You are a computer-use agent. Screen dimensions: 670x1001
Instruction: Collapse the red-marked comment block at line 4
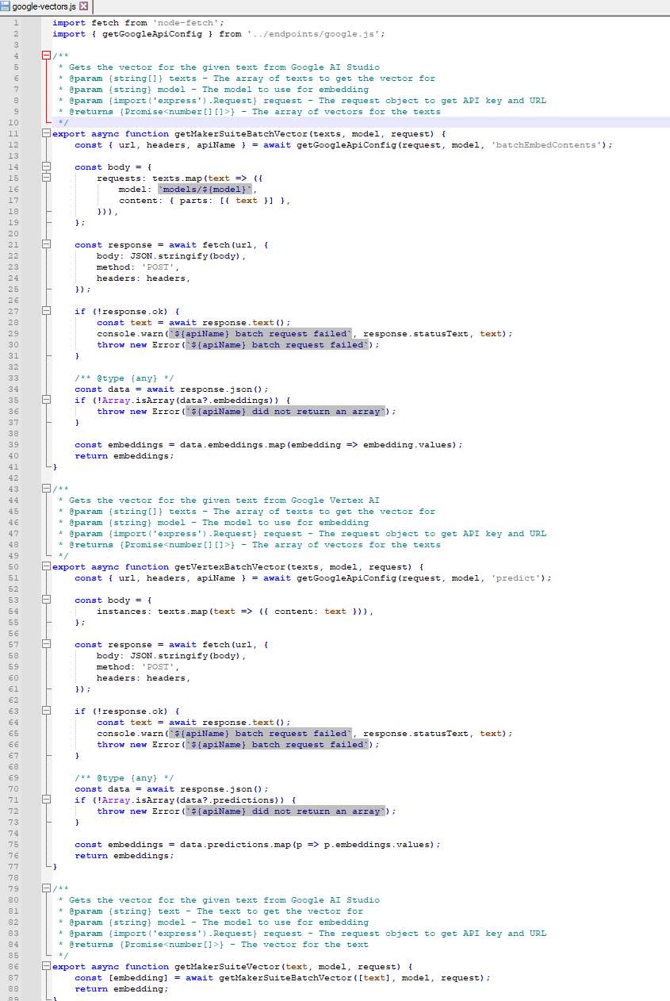[x=46, y=56]
